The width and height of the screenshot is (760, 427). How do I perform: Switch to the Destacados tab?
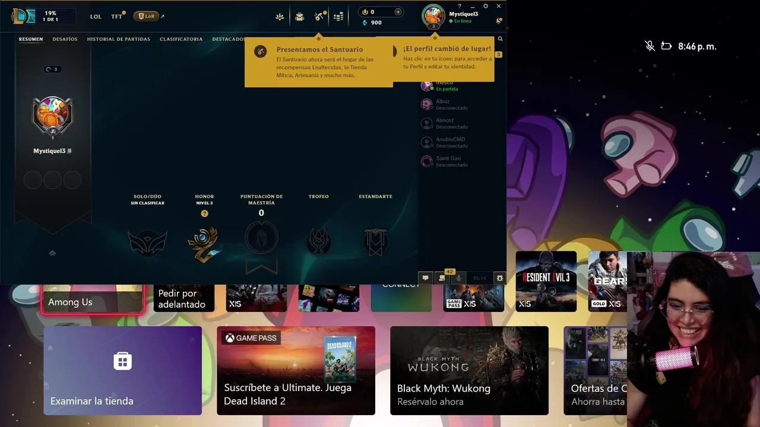(x=229, y=39)
